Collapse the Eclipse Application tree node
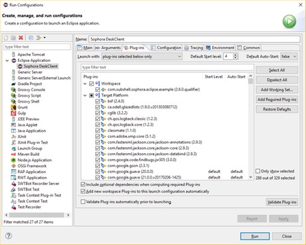Image resolution: width=306 pixels, height=245 pixels. click(x=7, y=61)
